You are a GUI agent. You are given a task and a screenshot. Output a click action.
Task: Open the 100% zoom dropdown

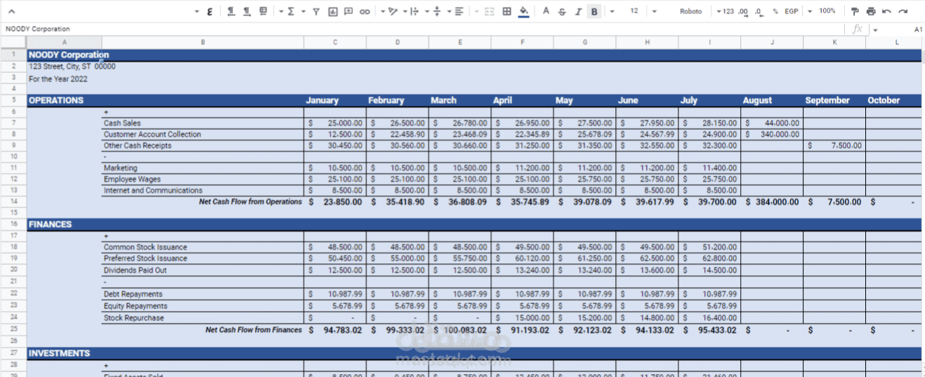tap(823, 11)
